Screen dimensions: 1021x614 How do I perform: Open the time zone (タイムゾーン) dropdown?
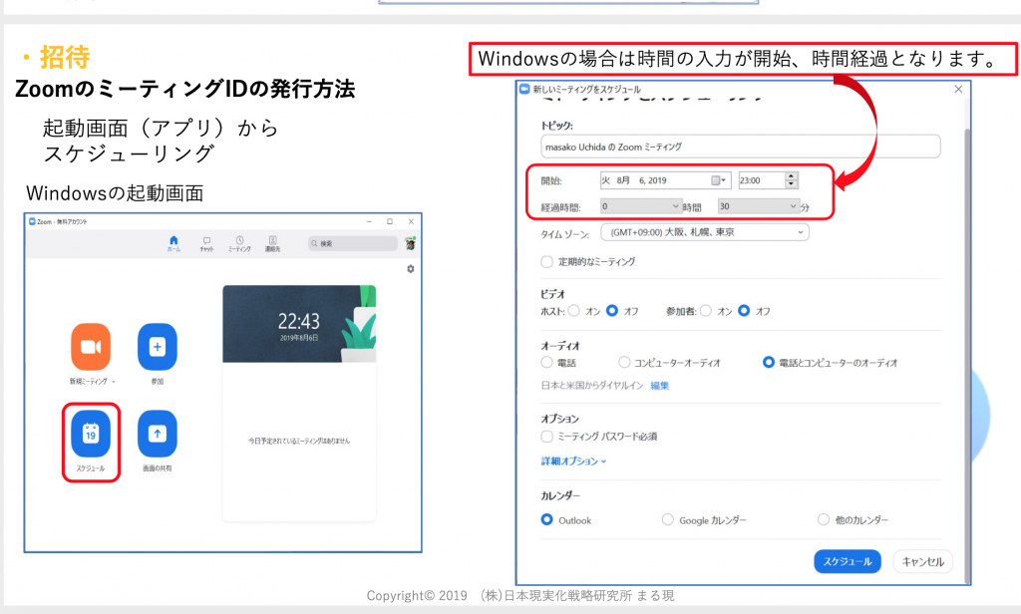(705, 232)
